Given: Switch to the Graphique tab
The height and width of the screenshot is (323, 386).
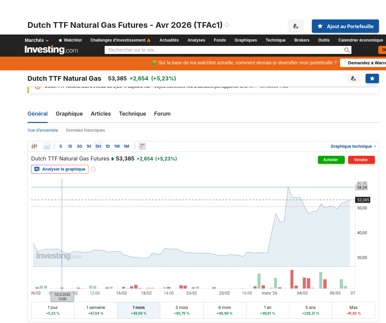Looking at the screenshot, I should [69, 114].
